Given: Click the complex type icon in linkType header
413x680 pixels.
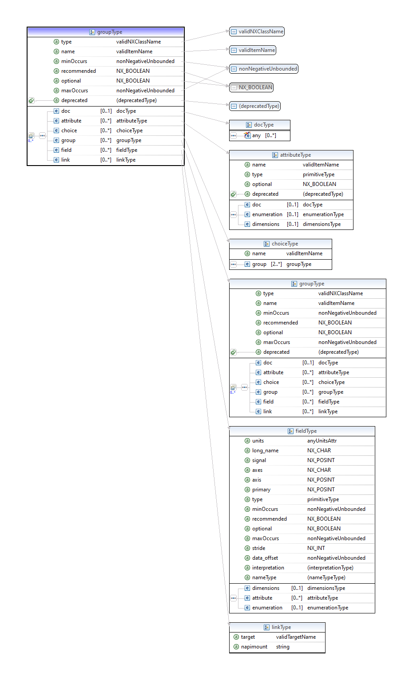Looking at the screenshot, I should click(266, 627).
